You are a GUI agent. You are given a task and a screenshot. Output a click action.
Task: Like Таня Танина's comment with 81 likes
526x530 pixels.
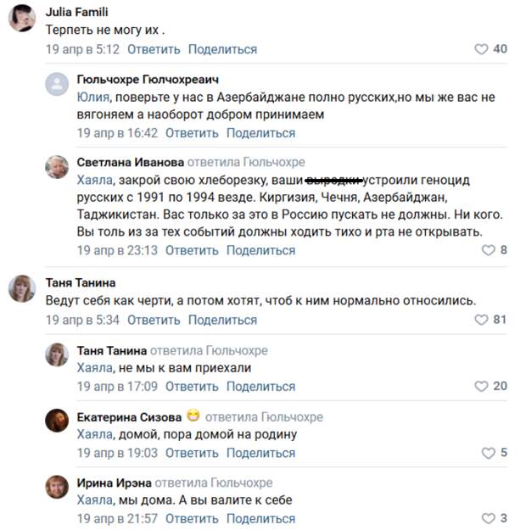coord(481,320)
